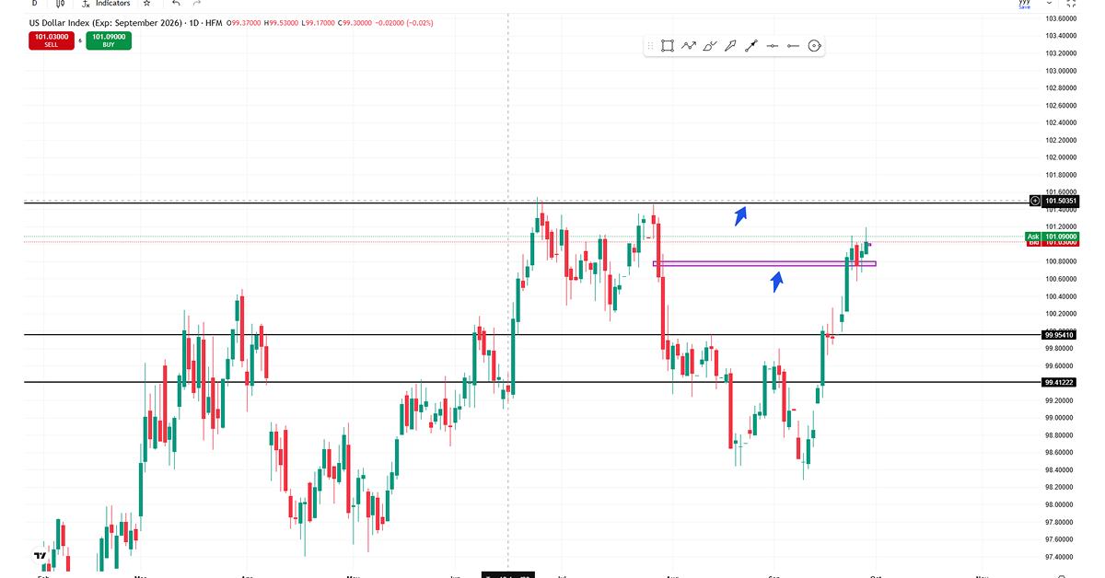The image size is (1105, 578).
Task: Select the highlighter arrow marker tool
Action: click(x=730, y=45)
